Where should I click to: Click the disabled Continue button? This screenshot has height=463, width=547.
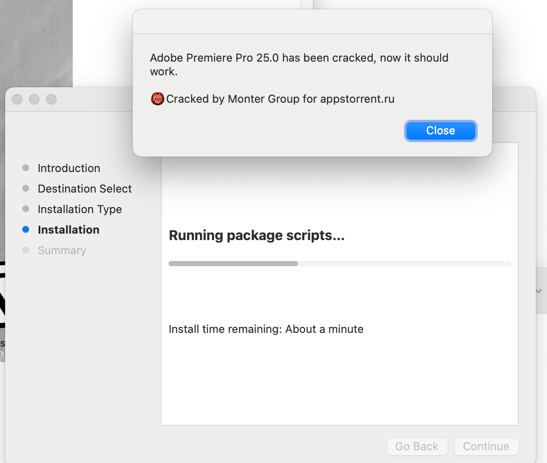coord(486,446)
